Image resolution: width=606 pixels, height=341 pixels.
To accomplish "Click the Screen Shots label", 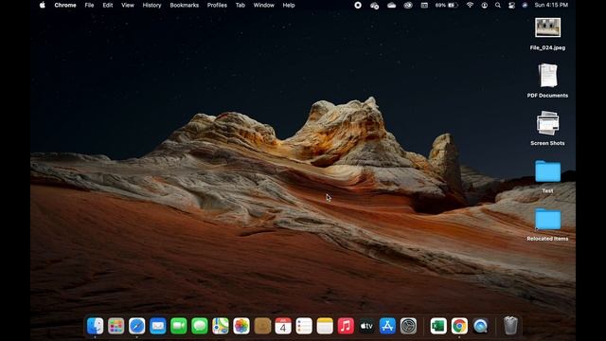I will pos(547,143).
